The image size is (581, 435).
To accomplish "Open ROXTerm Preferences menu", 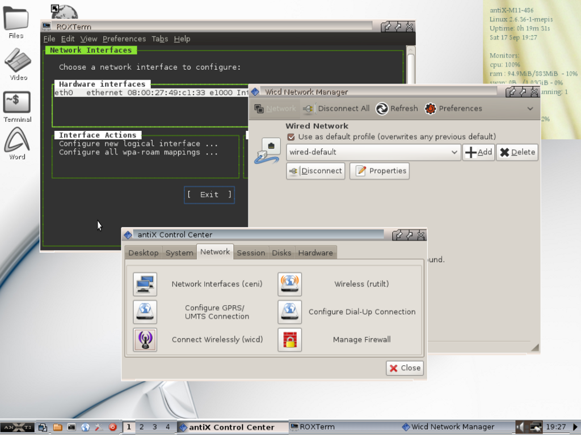I will click(x=124, y=39).
